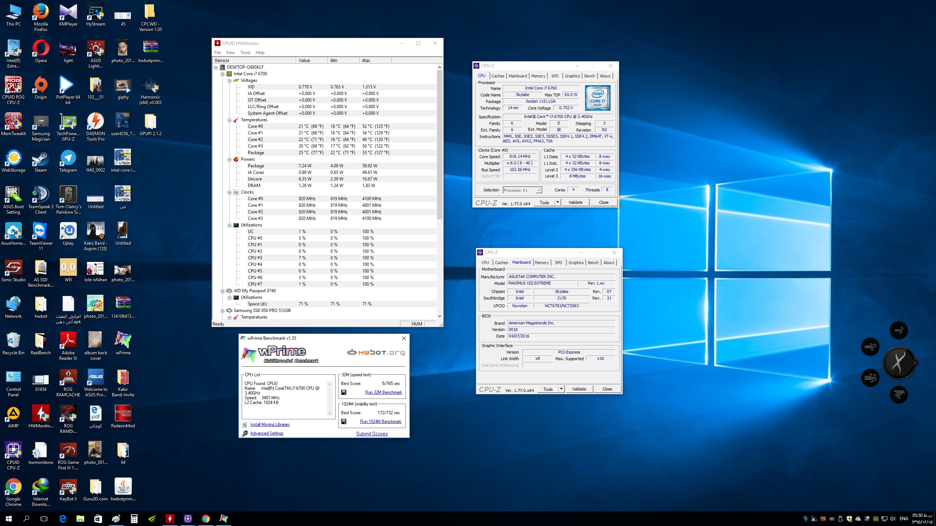936x526 pixels.
Task: Collapse the Voltages section in HWMonitor
Action: 229,80
